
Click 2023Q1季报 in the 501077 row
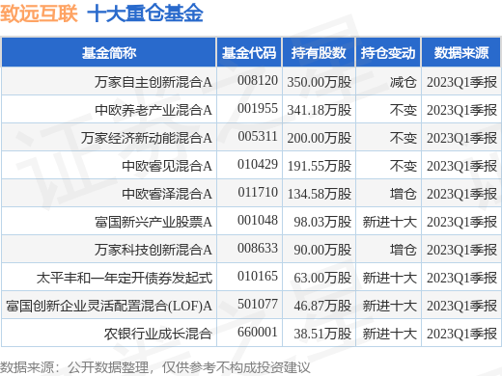point(461,306)
